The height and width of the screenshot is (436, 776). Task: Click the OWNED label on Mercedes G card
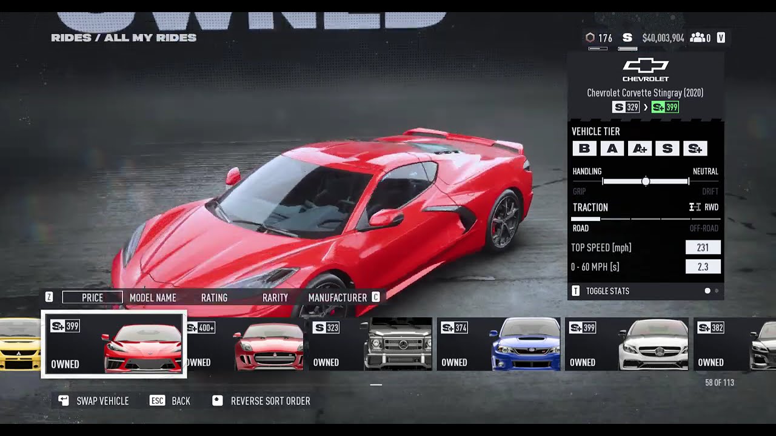pyautogui.click(x=326, y=362)
